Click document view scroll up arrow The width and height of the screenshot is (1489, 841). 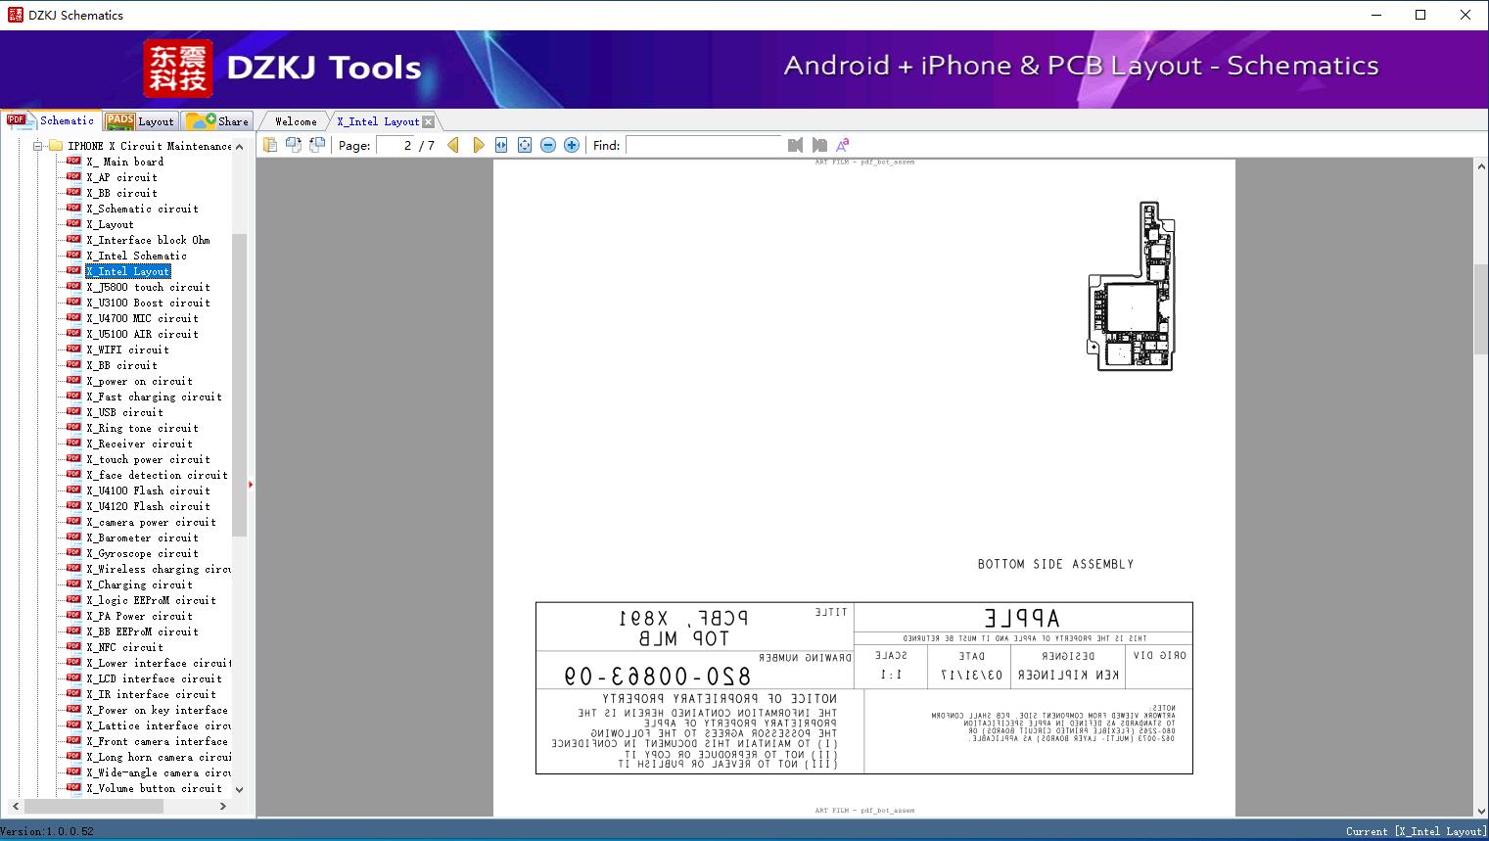[1481, 167]
